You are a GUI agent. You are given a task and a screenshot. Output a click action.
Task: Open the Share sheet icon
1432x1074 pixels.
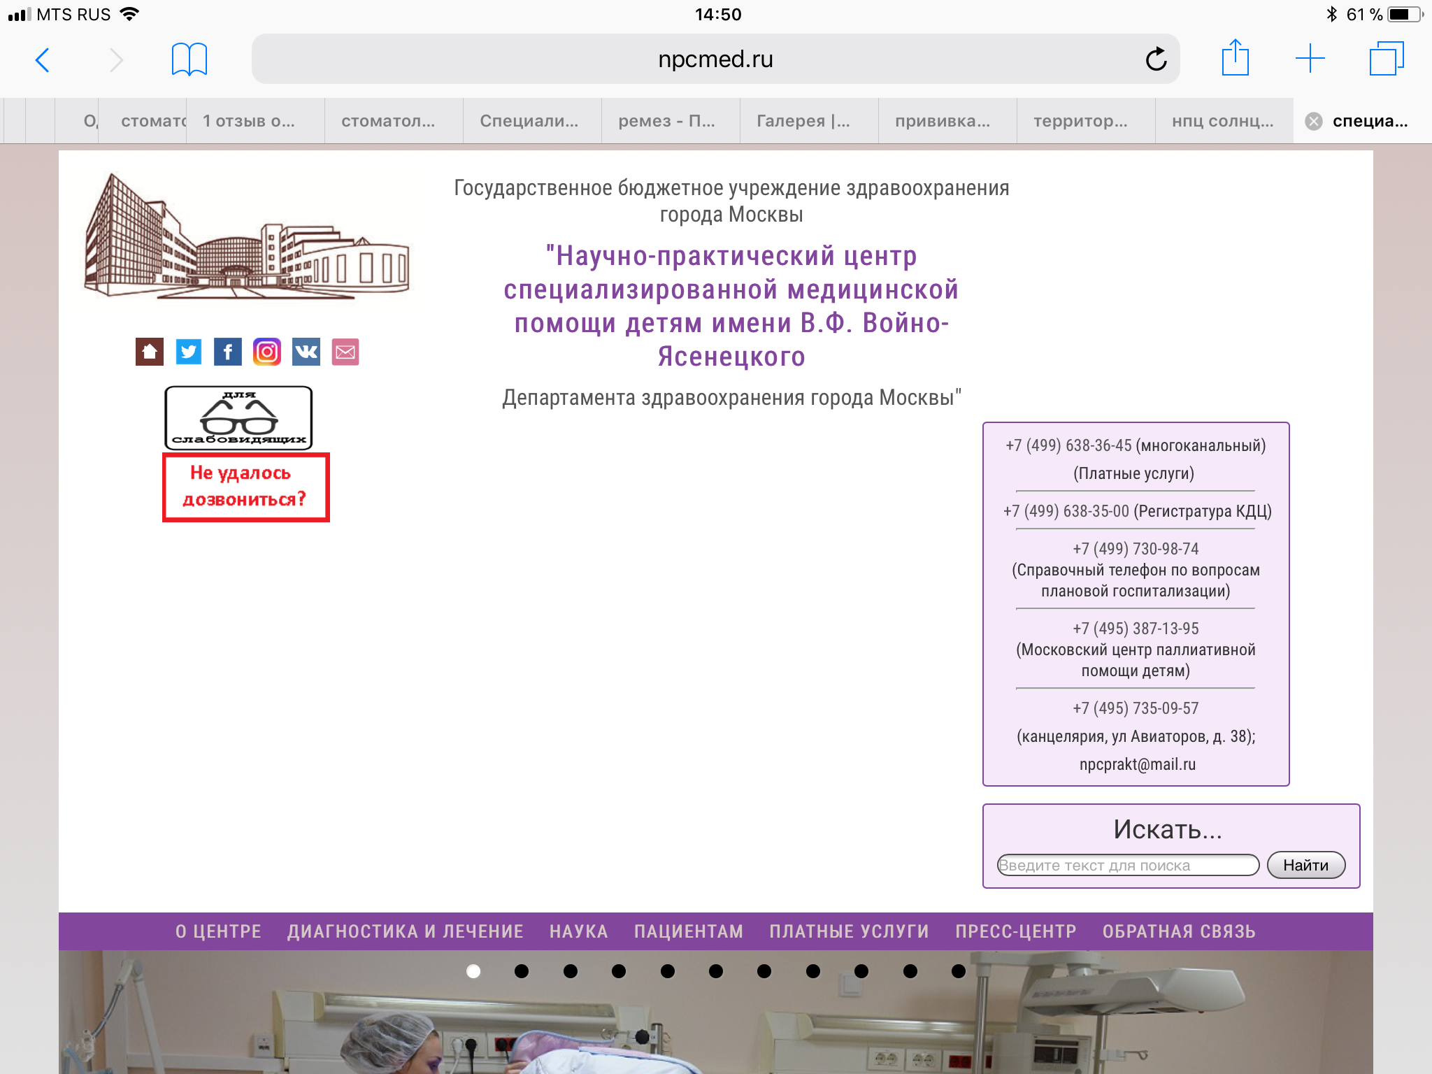pos(1235,58)
